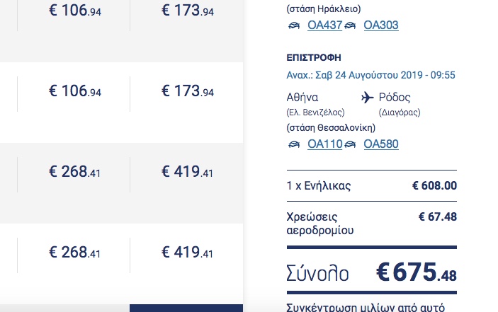
Task: Select the € 173.94 fare in the topmost row
Action: coord(188,11)
